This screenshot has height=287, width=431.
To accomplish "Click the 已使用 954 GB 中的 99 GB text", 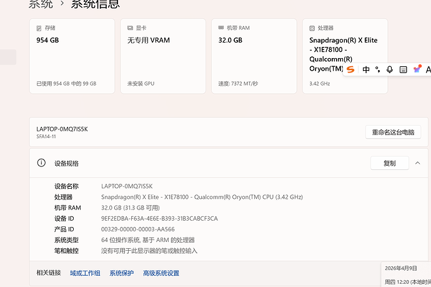I will pos(66,84).
